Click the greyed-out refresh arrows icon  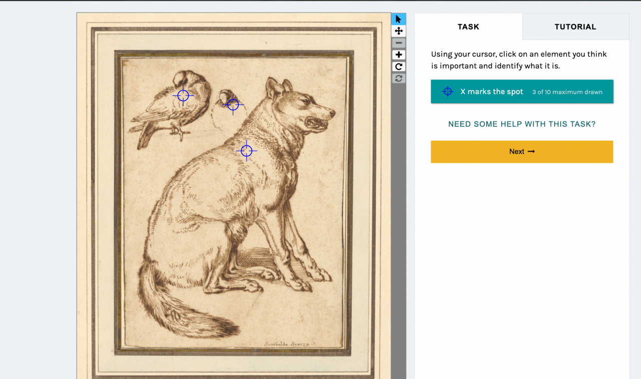pyautogui.click(x=399, y=78)
